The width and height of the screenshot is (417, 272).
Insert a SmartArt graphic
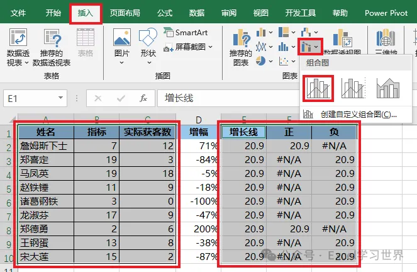click(x=186, y=33)
